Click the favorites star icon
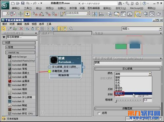The width and height of the screenshot is (164, 122). click(137, 4)
